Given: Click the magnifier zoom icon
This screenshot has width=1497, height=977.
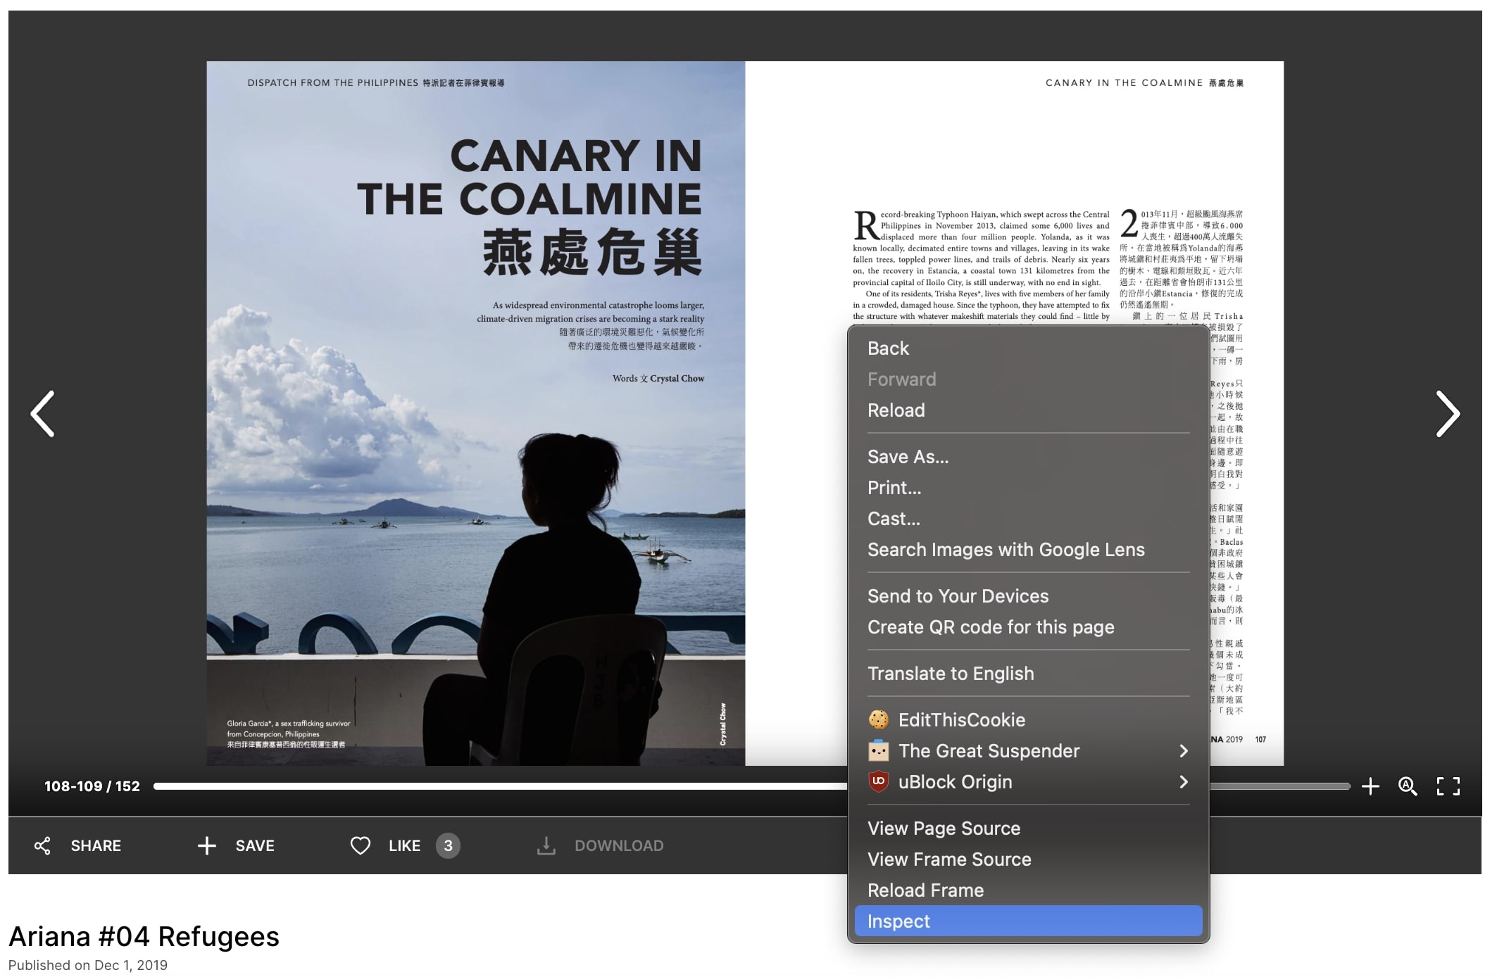Looking at the screenshot, I should (1408, 786).
